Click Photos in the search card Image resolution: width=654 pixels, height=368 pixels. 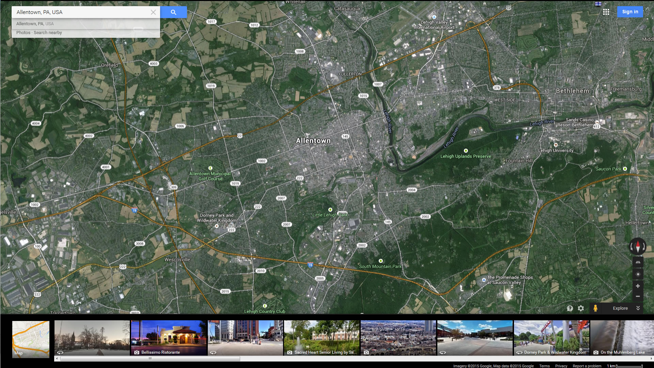click(x=23, y=33)
